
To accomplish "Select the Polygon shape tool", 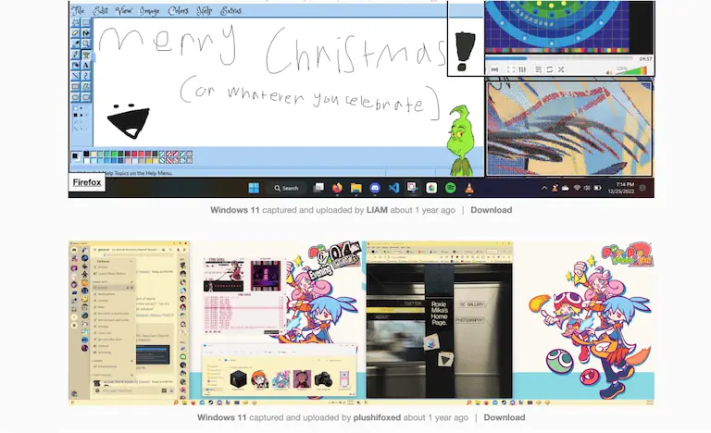I will (86, 87).
